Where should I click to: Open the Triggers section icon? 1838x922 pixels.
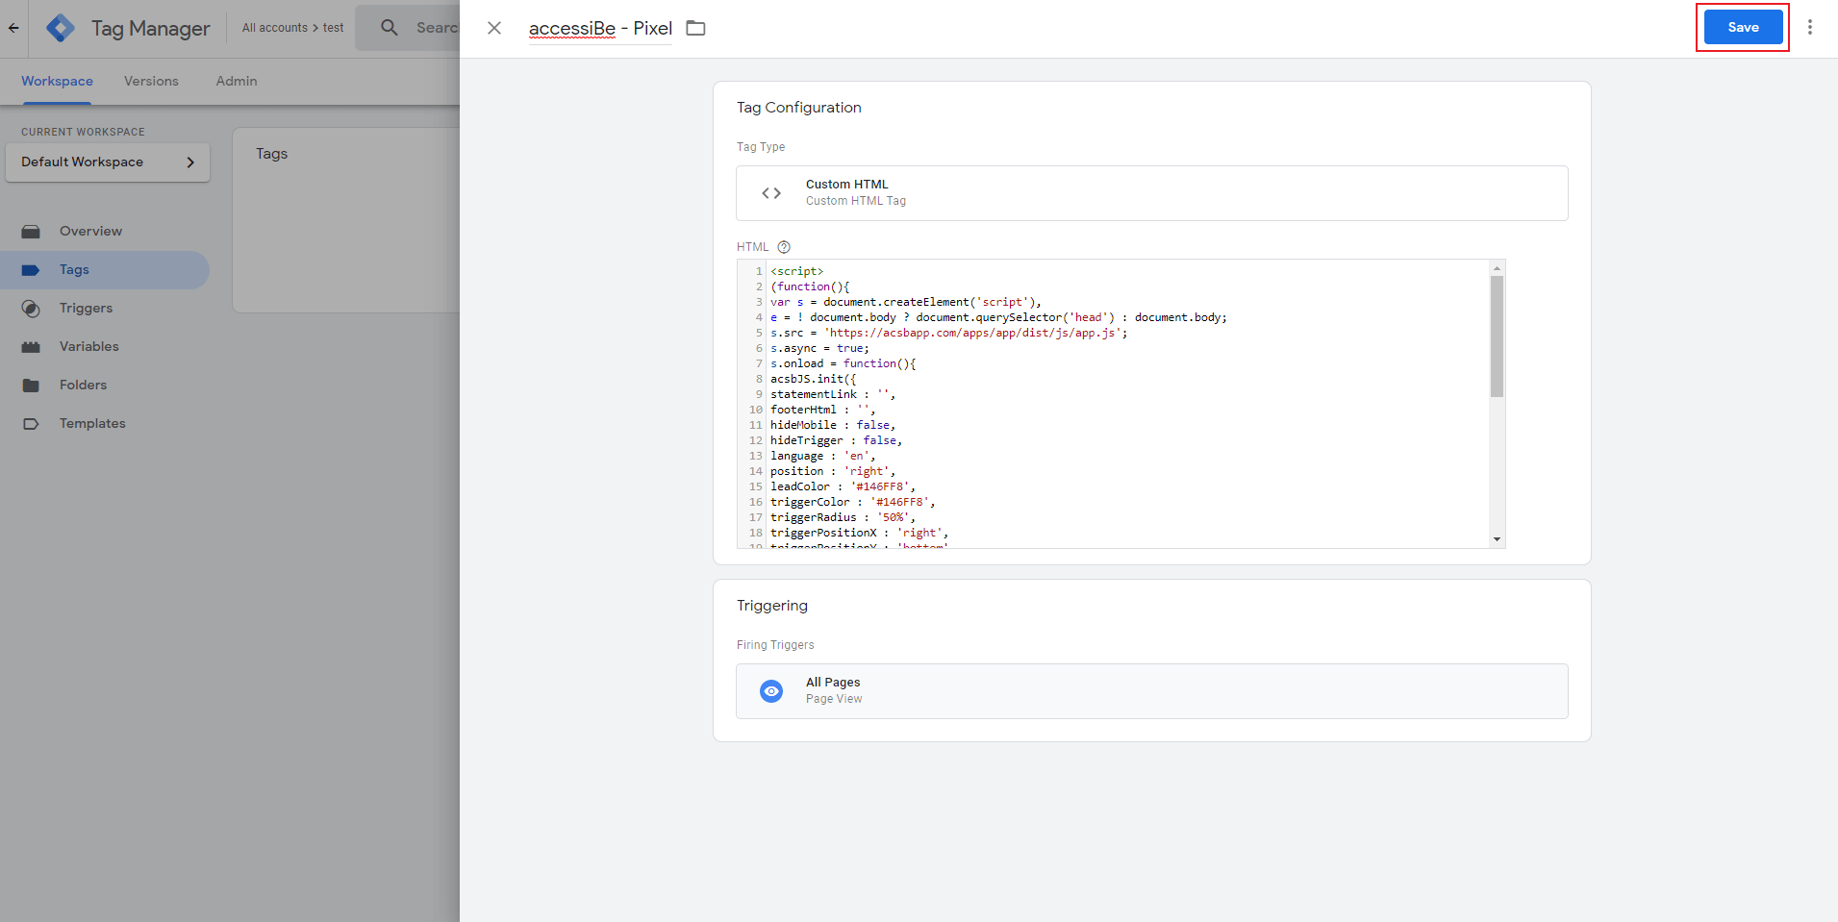(31, 308)
